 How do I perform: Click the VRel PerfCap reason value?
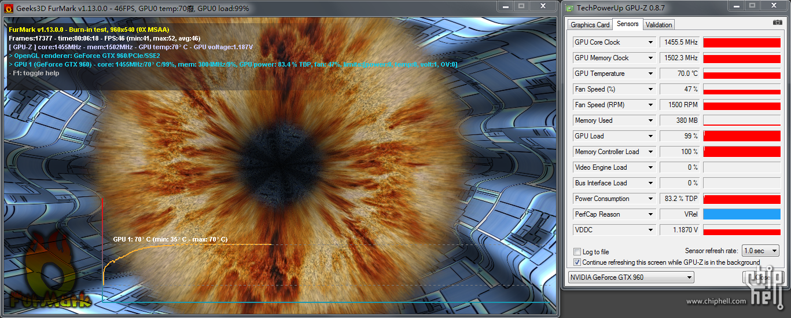680,214
